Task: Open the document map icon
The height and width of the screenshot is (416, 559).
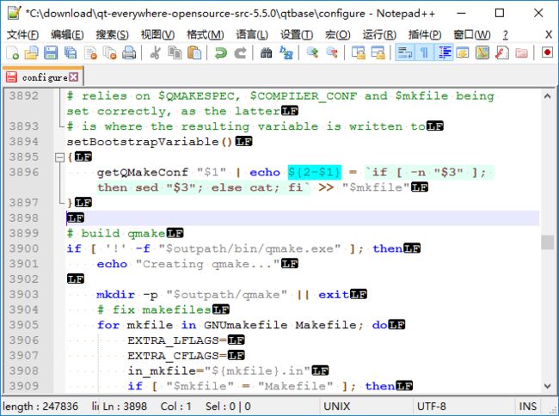Action: [482, 52]
